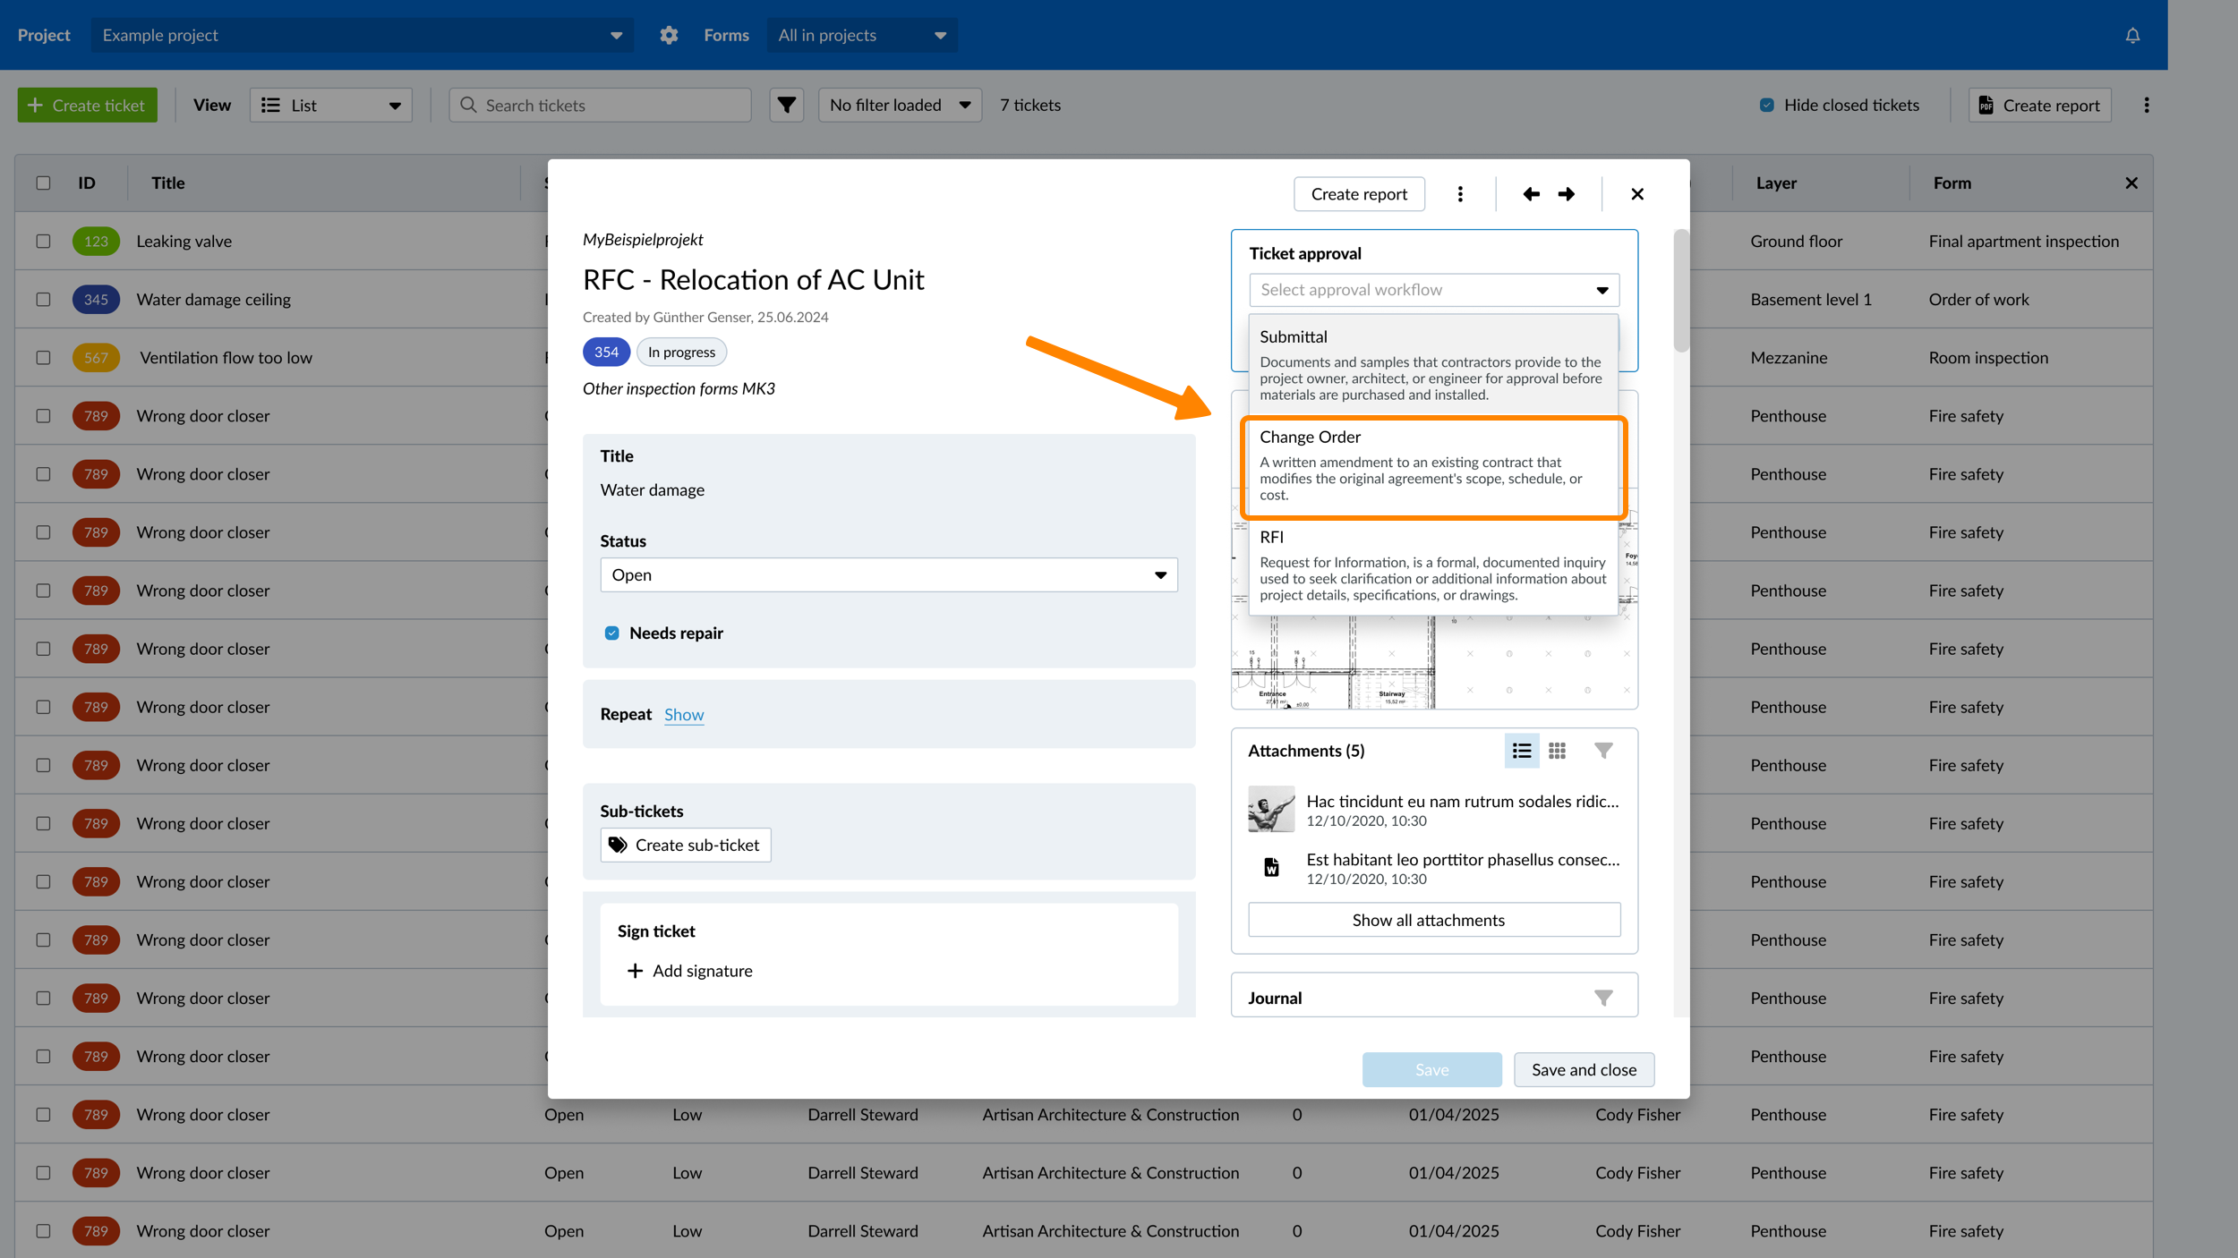Screen dimensions: 2238x1258
Task: Go to previous ticket with left arrow
Action: (x=1531, y=194)
